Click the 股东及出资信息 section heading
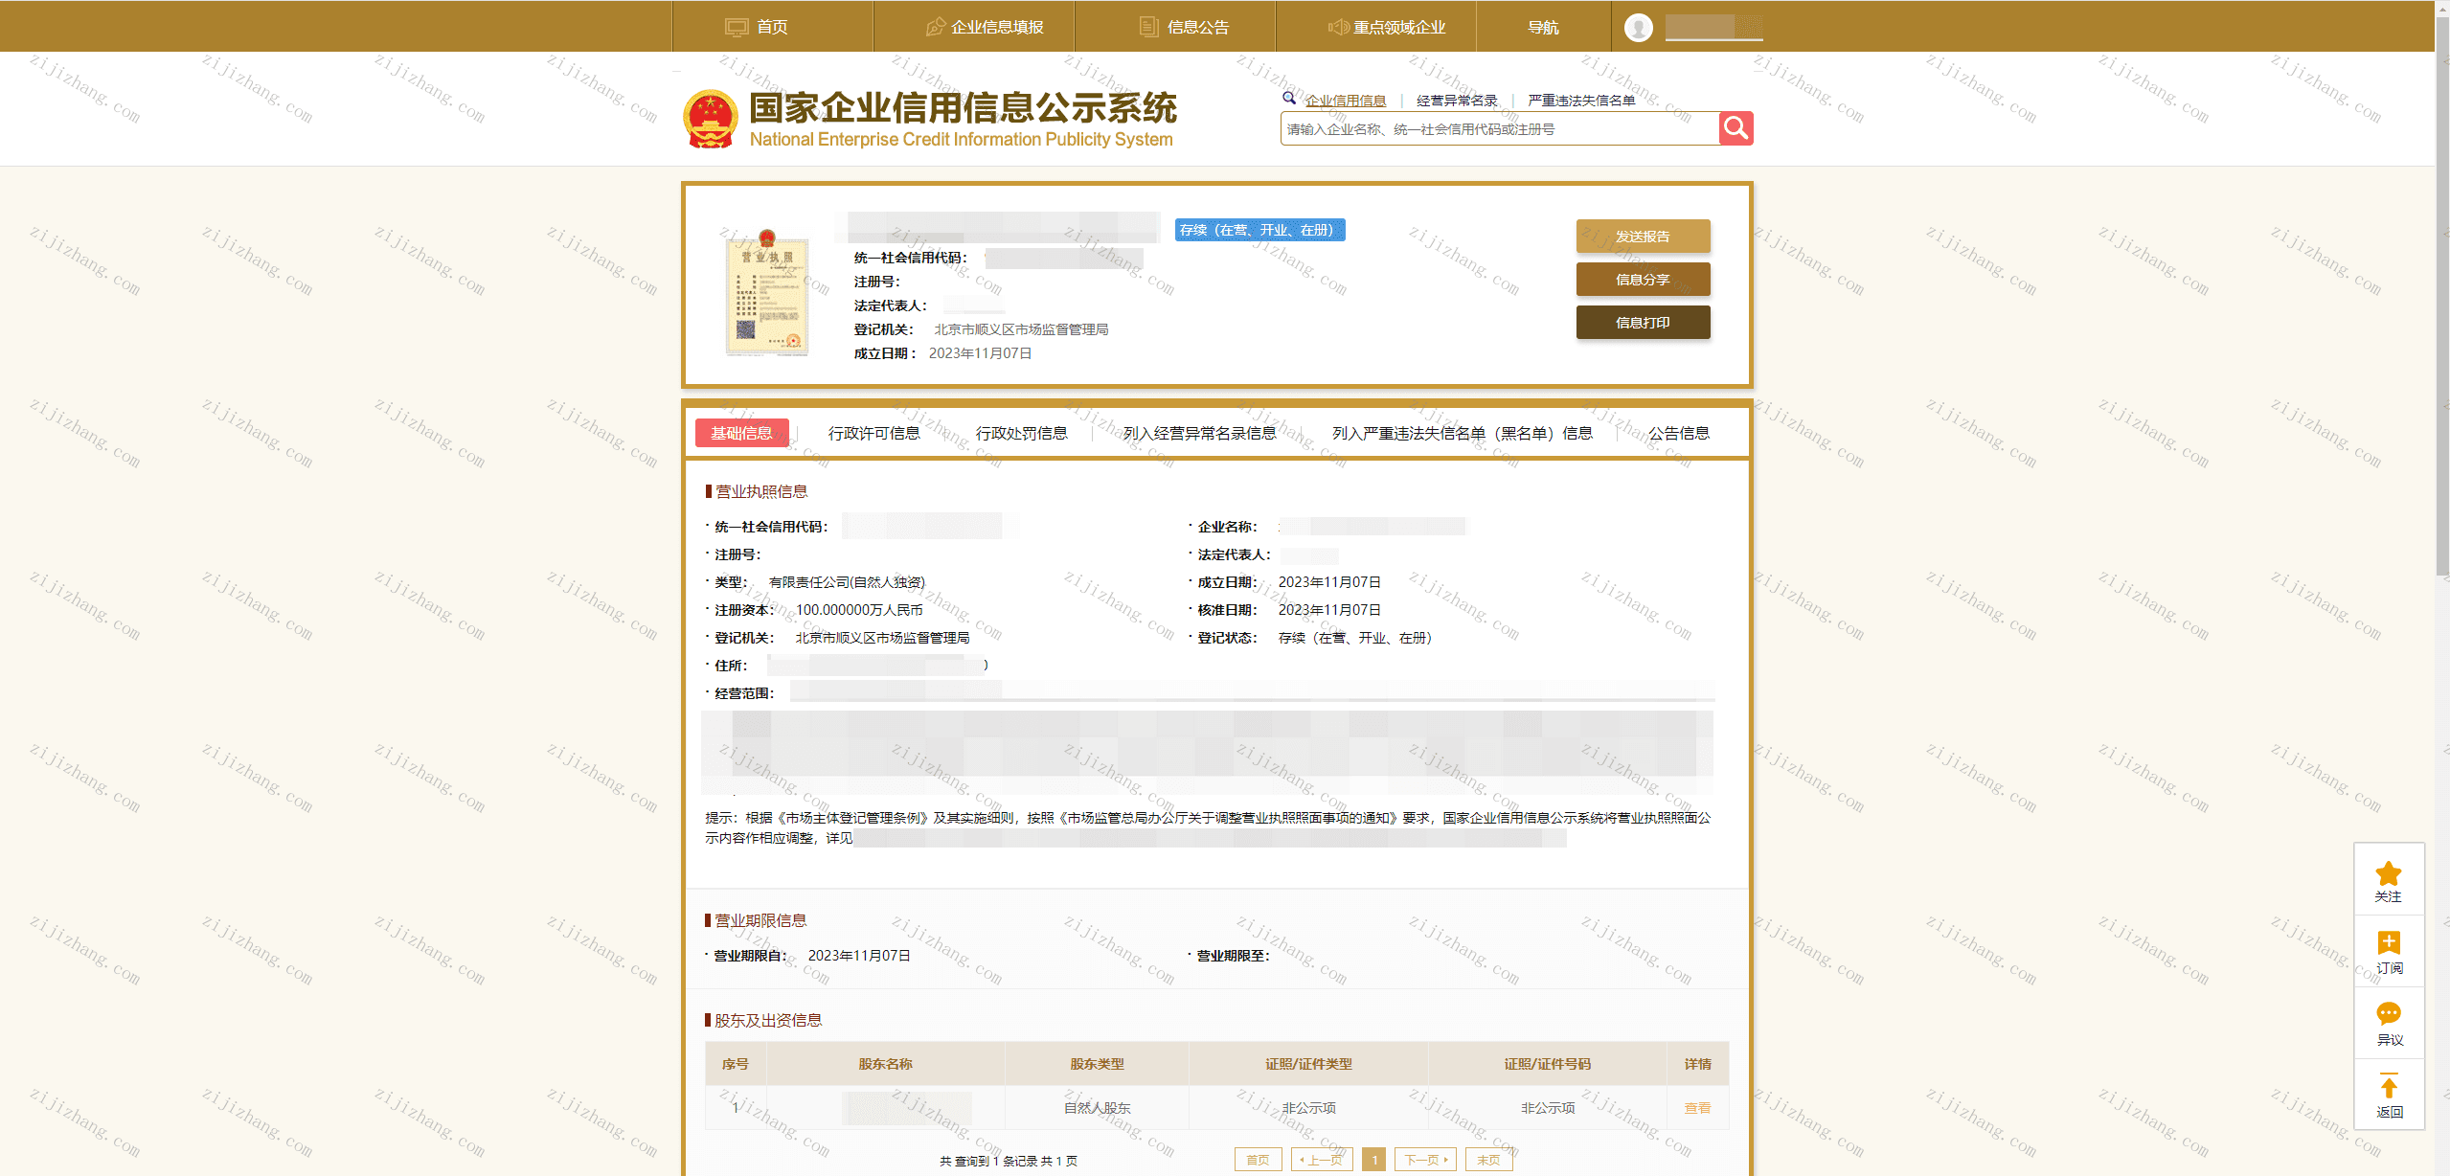The height and width of the screenshot is (1176, 2450). pyautogui.click(x=768, y=1021)
